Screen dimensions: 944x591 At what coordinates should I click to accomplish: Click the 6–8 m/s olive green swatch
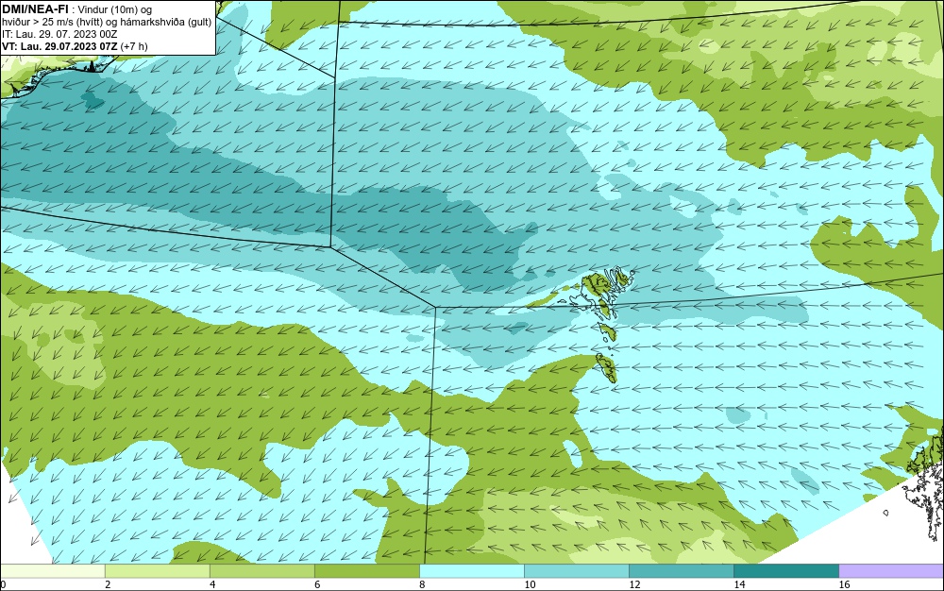[366, 571]
